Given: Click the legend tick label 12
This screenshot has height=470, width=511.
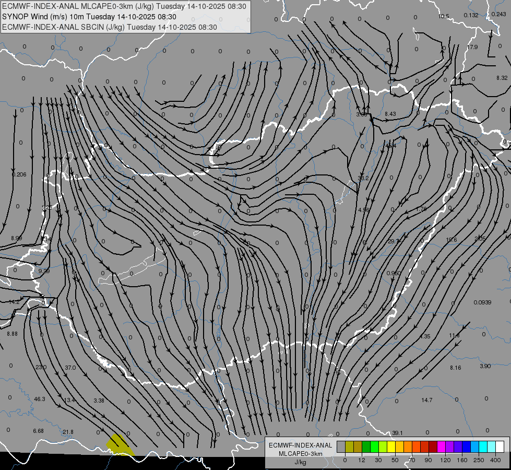Looking at the screenshot, I should [x=362, y=460].
